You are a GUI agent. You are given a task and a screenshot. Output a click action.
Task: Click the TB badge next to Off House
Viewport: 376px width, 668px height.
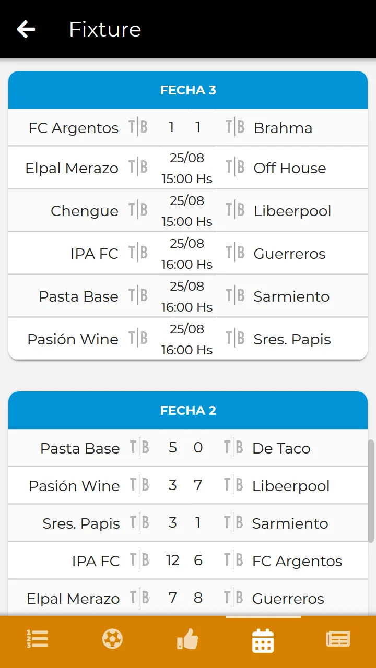(x=235, y=168)
